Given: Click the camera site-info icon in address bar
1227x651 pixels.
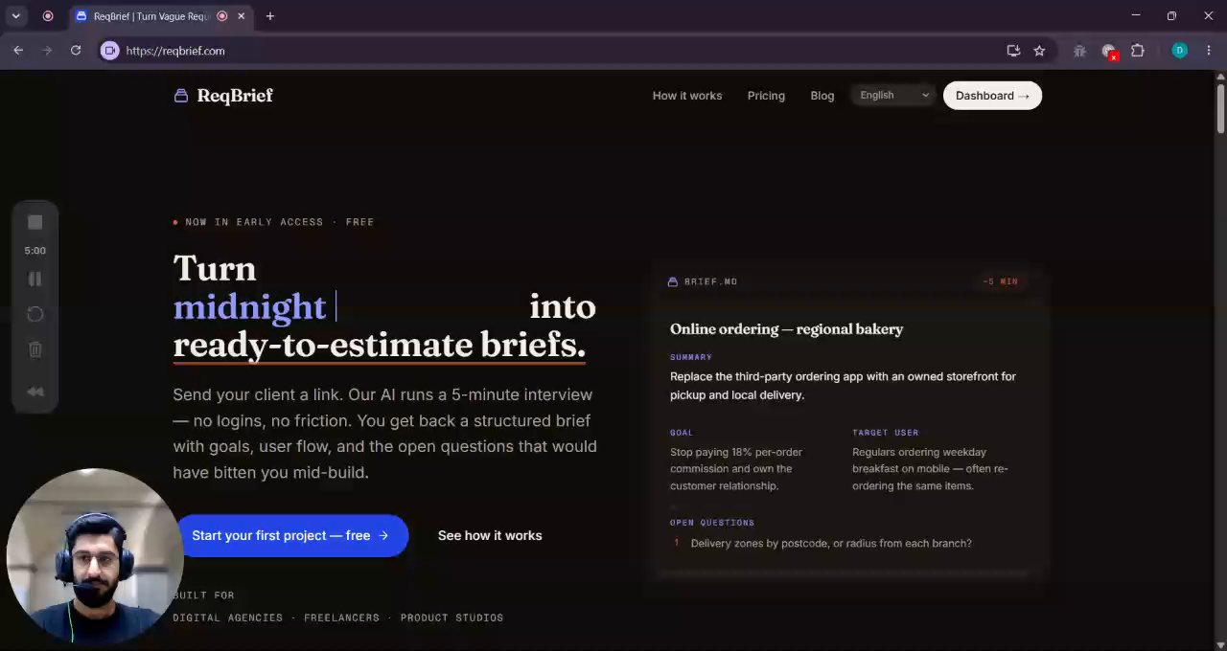Looking at the screenshot, I should (x=110, y=51).
